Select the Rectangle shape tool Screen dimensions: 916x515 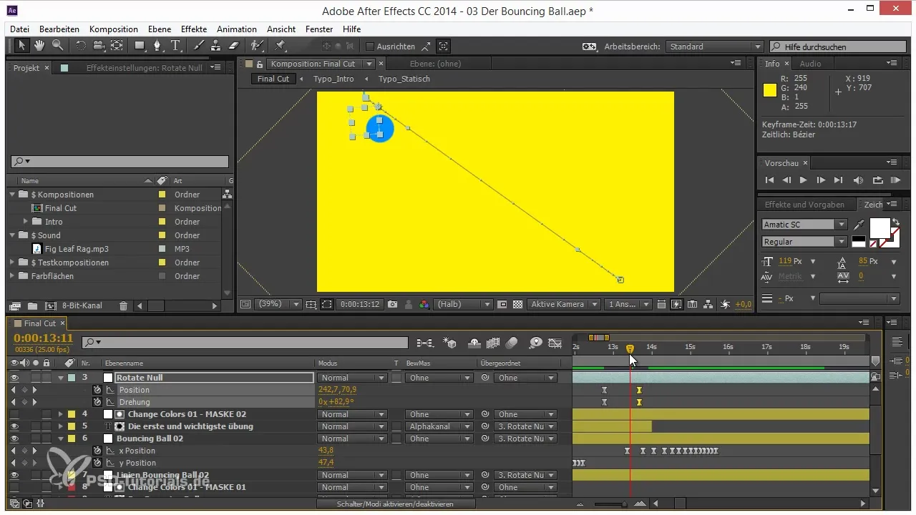tap(140, 46)
